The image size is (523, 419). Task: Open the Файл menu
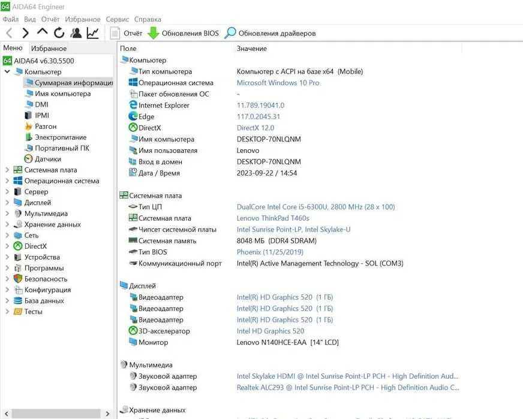point(11,19)
